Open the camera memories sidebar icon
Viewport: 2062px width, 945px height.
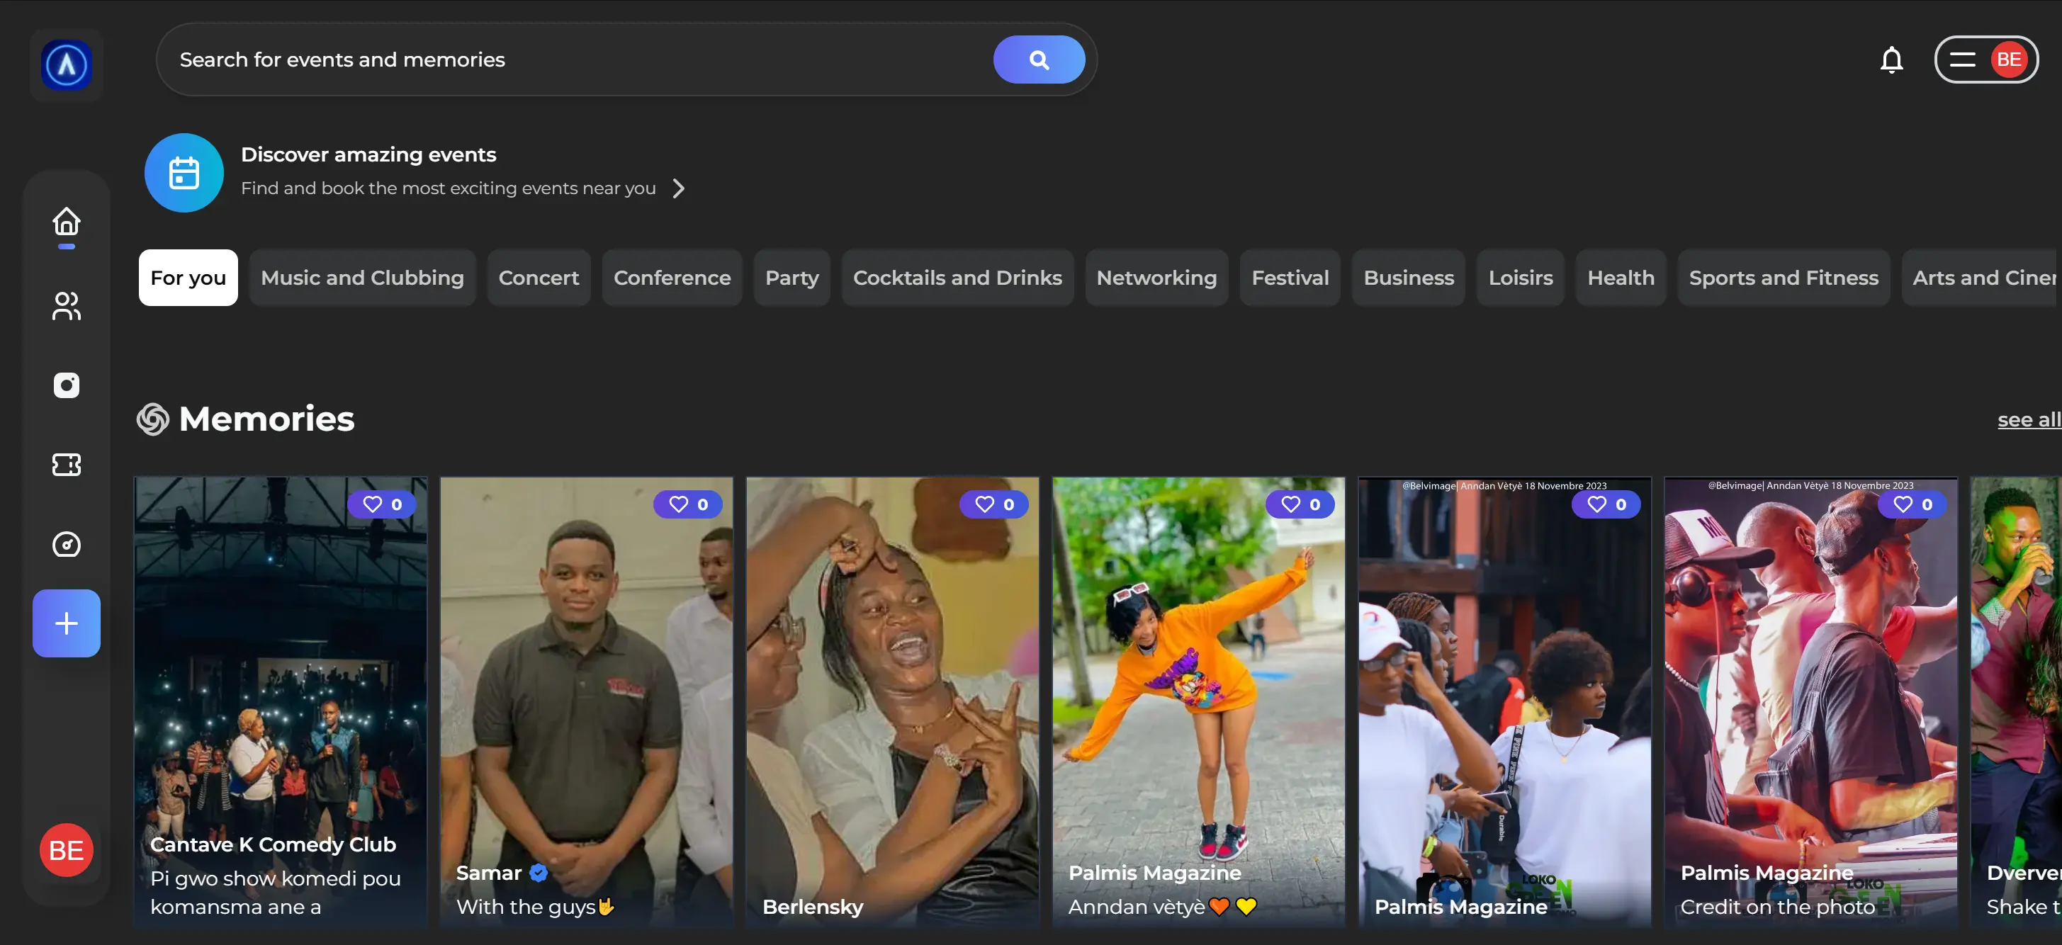[x=67, y=385]
